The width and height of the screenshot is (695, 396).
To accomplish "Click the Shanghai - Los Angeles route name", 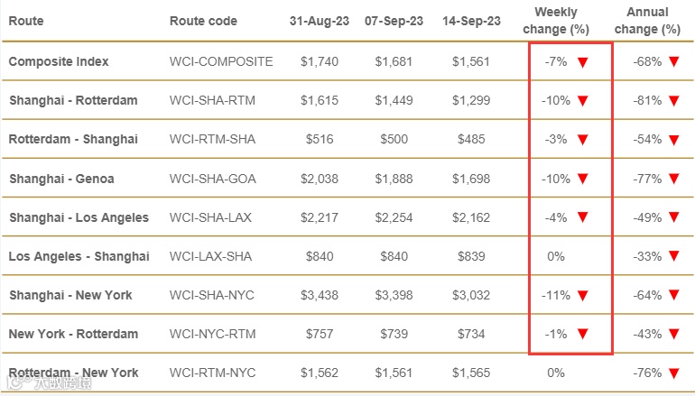I will pyautogui.click(x=79, y=217).
